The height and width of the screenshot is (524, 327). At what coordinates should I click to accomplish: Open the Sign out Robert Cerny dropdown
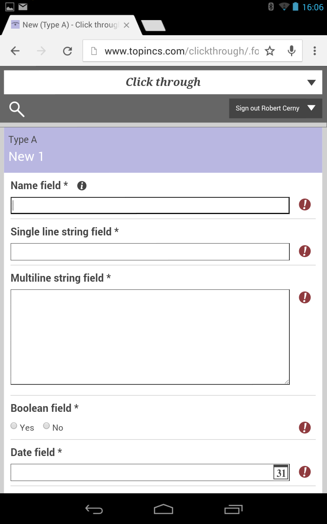click(x=311, y=108)
